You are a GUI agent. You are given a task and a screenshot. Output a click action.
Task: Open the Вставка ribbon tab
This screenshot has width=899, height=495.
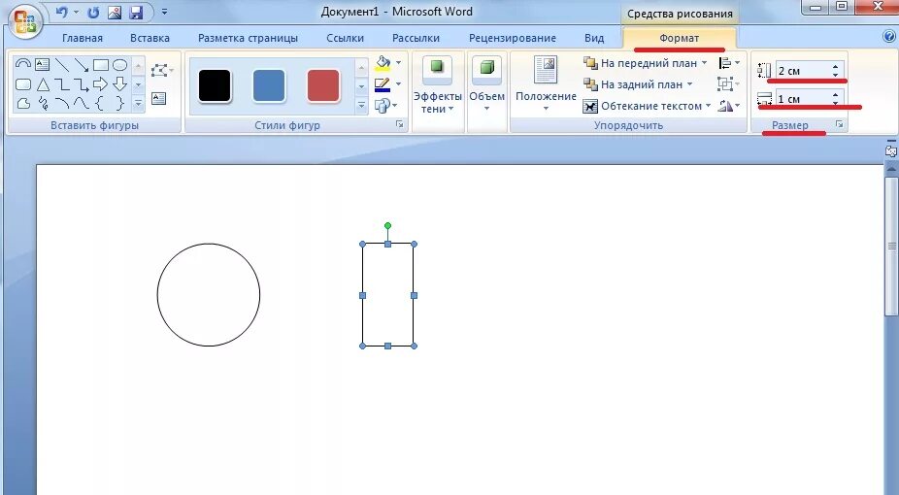[x=150, y=39]
